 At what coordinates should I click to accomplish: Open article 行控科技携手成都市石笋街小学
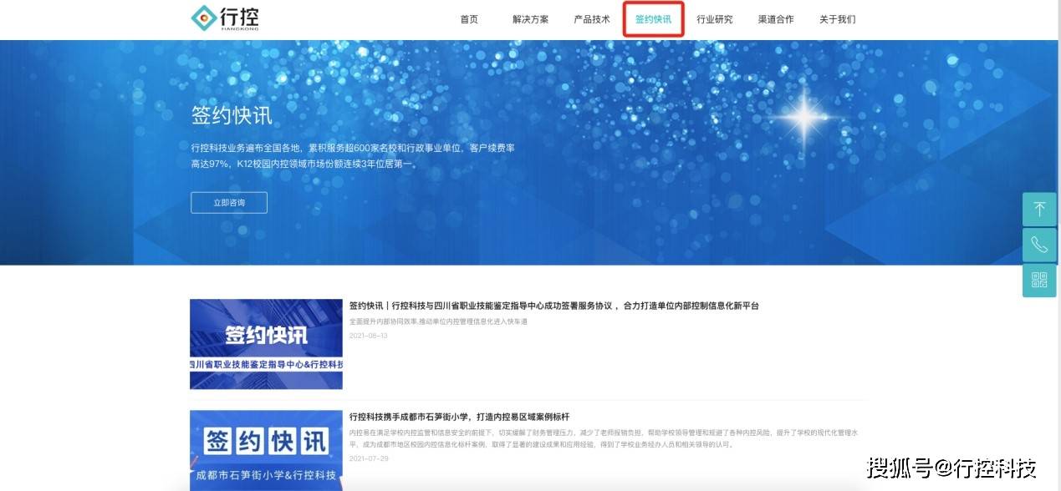pos(459,417)
